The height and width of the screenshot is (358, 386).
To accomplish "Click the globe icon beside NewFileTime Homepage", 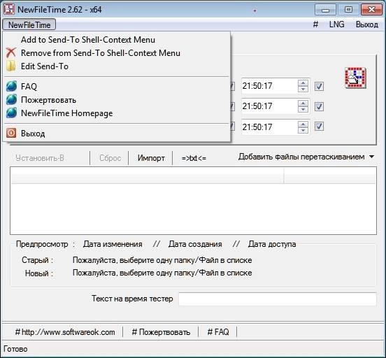I will [11, 113].
